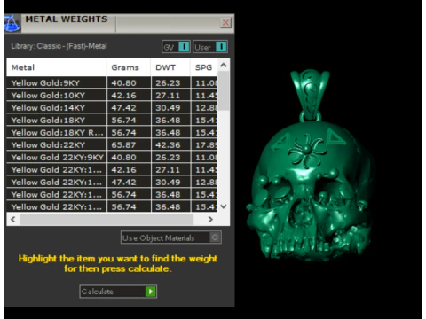Click the Library: Classic-(Fast)-Metal label
This screenshot has width=426, height=319.
pos(59,46)
